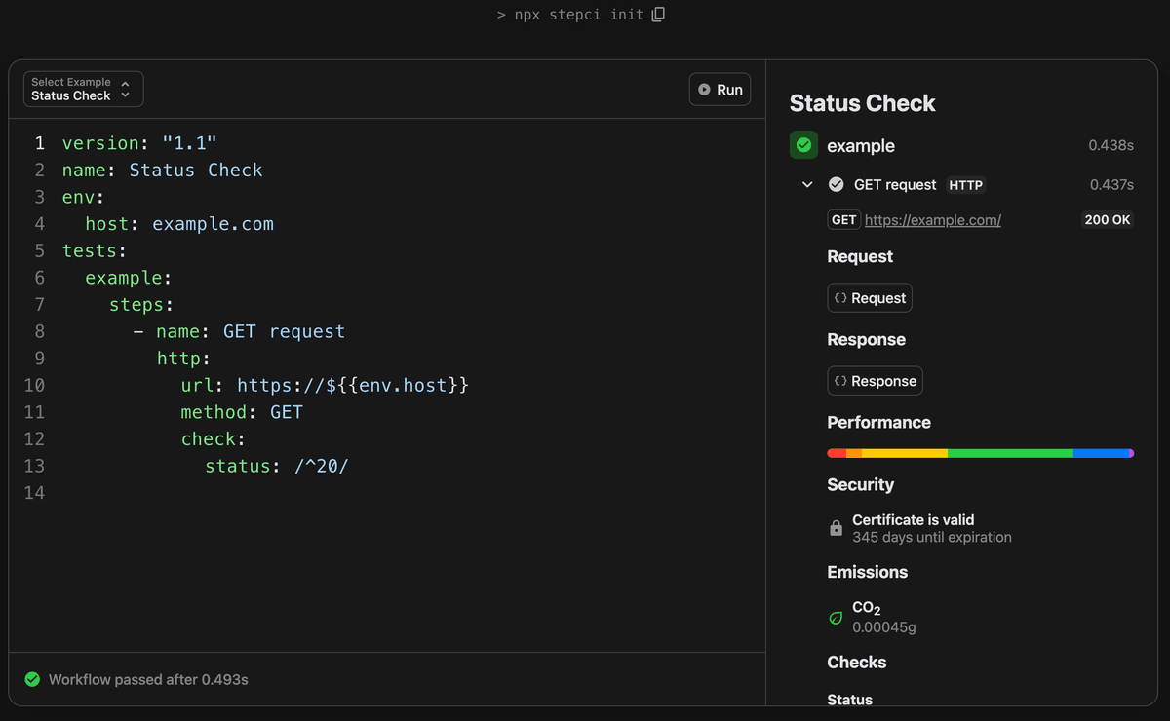Collapse the GET request step chevron

[x=807, y=184]
